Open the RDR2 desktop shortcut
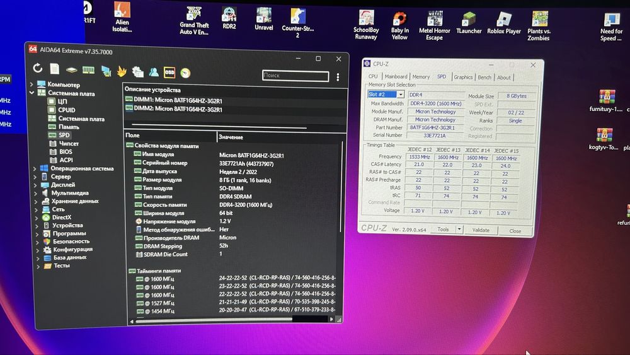Screen dimensions: 630x355 tap(229, 19)
